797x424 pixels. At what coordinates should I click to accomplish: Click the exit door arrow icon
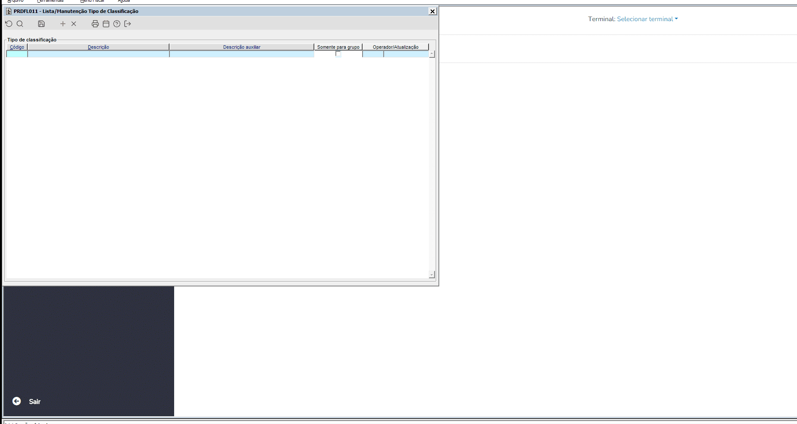[128, 24]
